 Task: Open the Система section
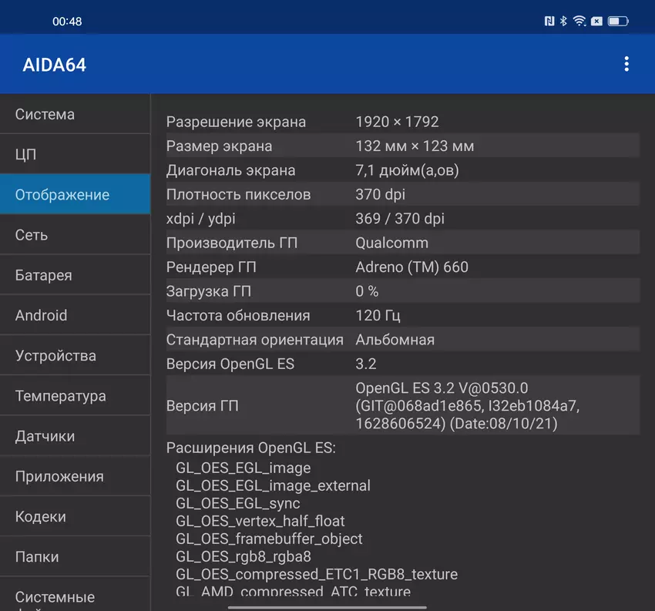point(75,114)
